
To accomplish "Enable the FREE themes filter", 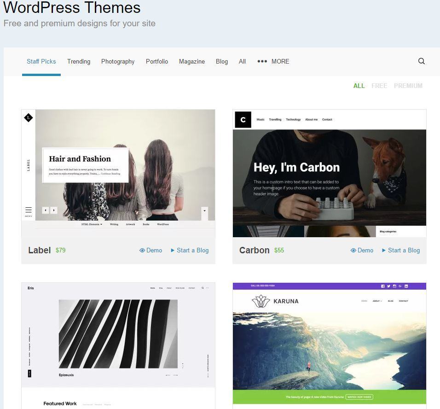I will click(379, 86).
